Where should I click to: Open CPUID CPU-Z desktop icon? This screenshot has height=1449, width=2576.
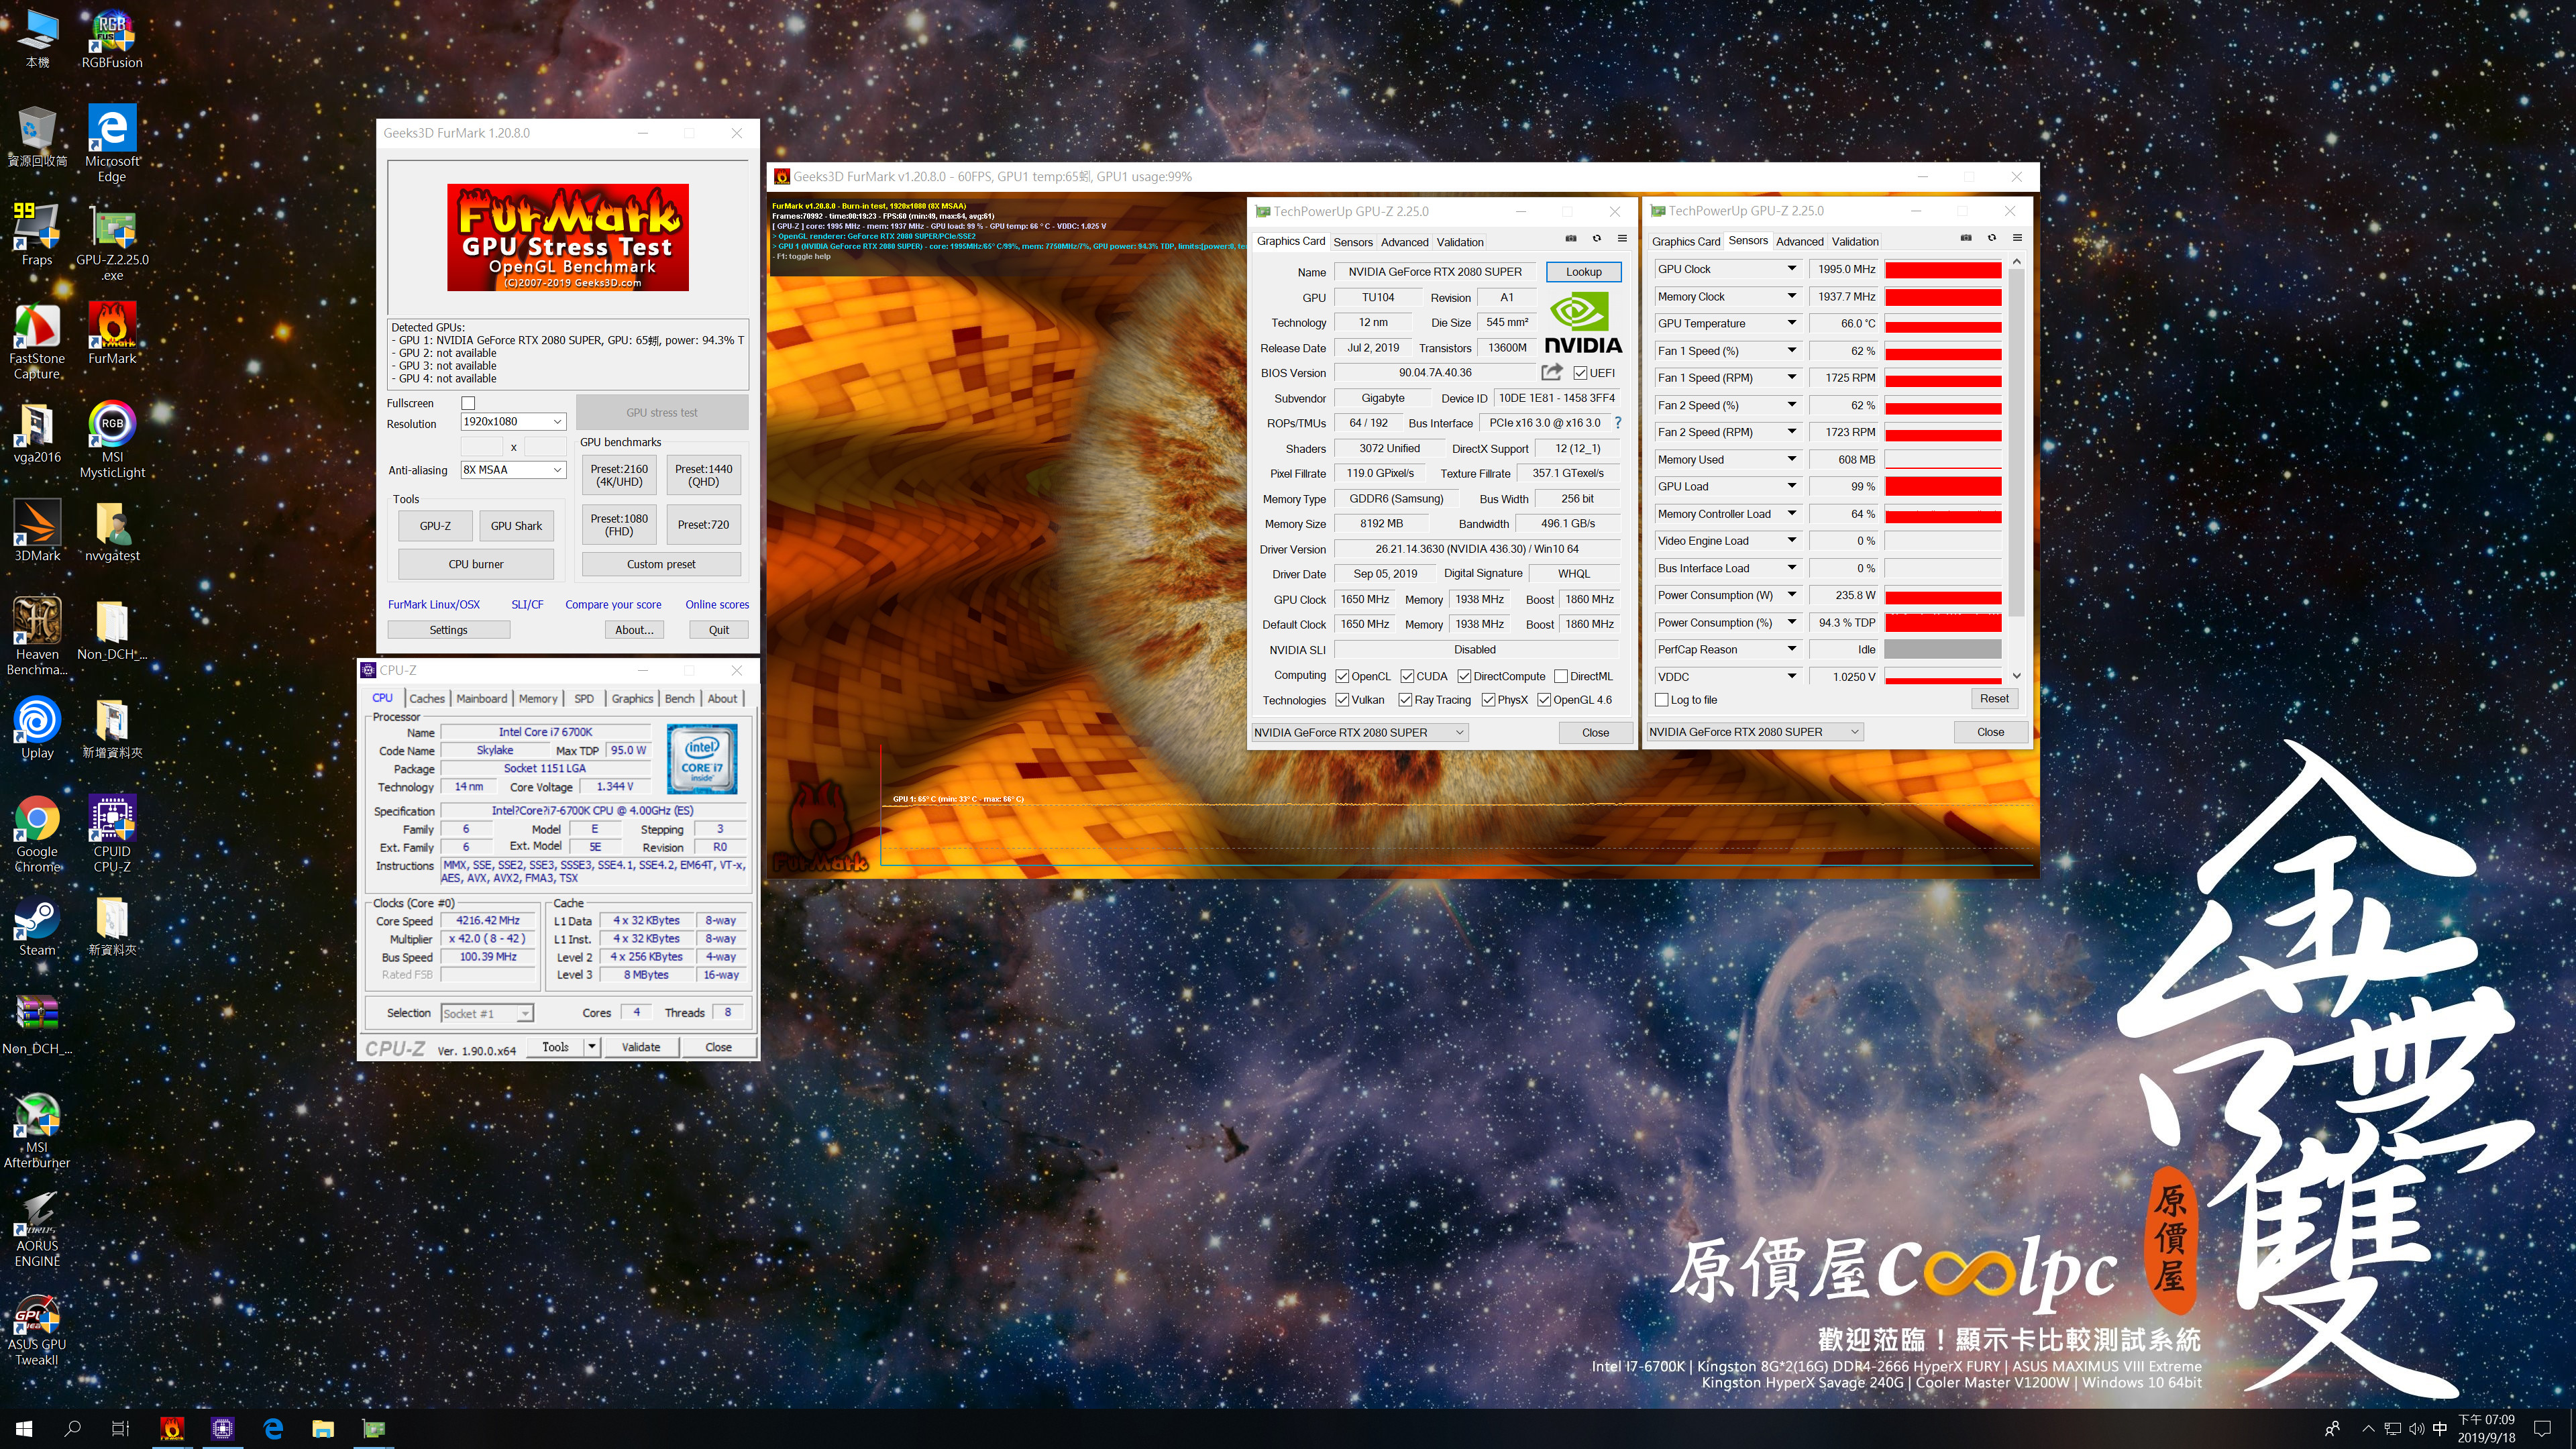tap(112, 834)
